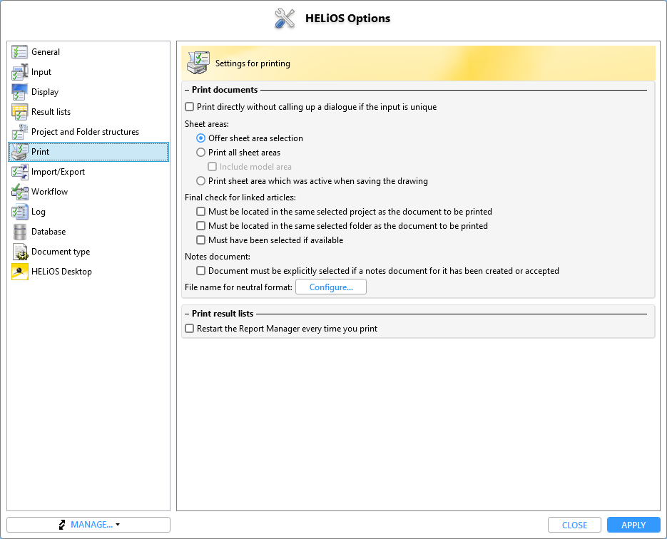Open the Database options page
667x539 pixels.
tap(88, 232)
